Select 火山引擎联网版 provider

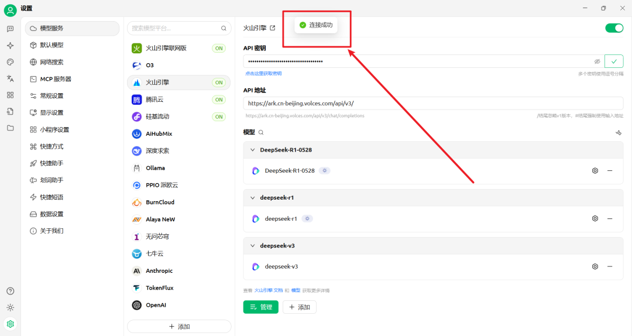pyautogui.click(x=178, y=48)
